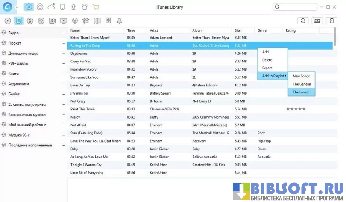Open dropdown arrow beside app logo
The width and height of the screenshot is (346, 202).
click(17, 7)
